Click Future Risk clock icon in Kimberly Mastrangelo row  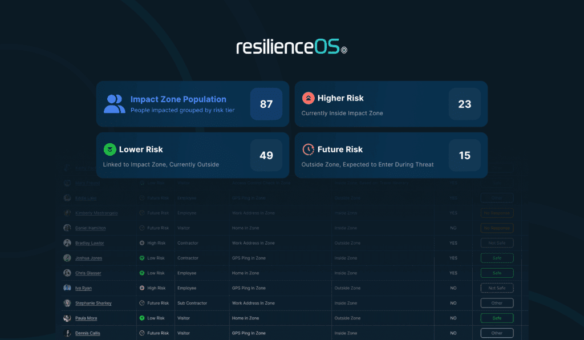click(x=142, y=213)
